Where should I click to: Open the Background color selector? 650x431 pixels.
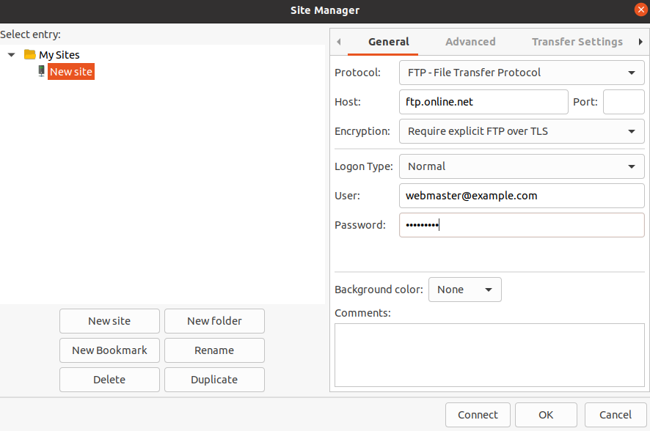point(464,290)
